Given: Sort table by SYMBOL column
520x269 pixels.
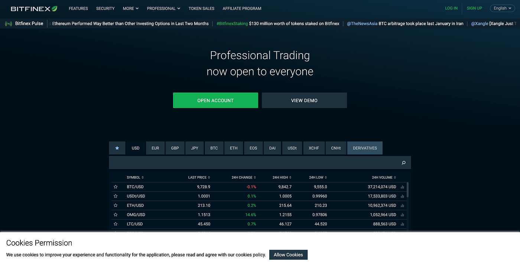Looking at the screenshot, I should tap(135, 178).
